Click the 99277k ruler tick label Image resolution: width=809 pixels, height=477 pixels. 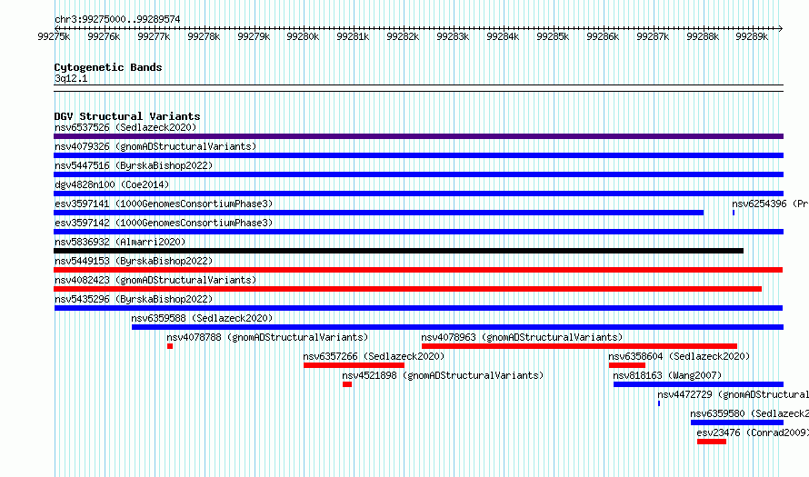click(x=154, y=36)
